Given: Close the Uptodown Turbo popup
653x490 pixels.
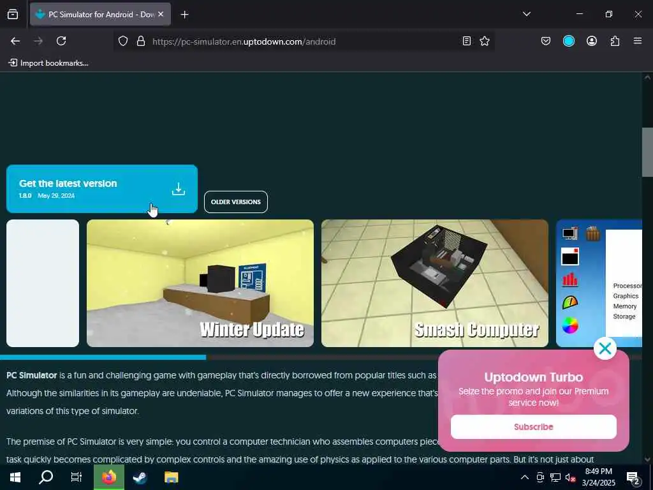Looking at the screenshot, I should coord(605,348).
